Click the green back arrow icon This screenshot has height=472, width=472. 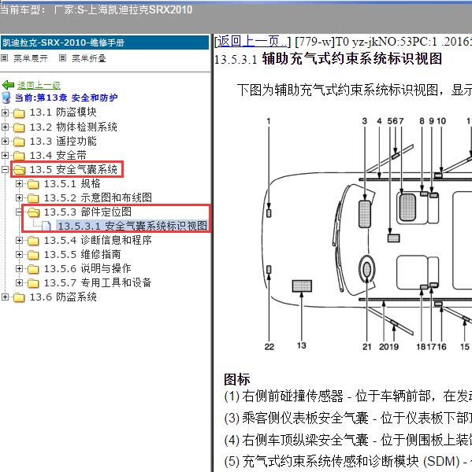pyautogui.click(x=8, y=85)
